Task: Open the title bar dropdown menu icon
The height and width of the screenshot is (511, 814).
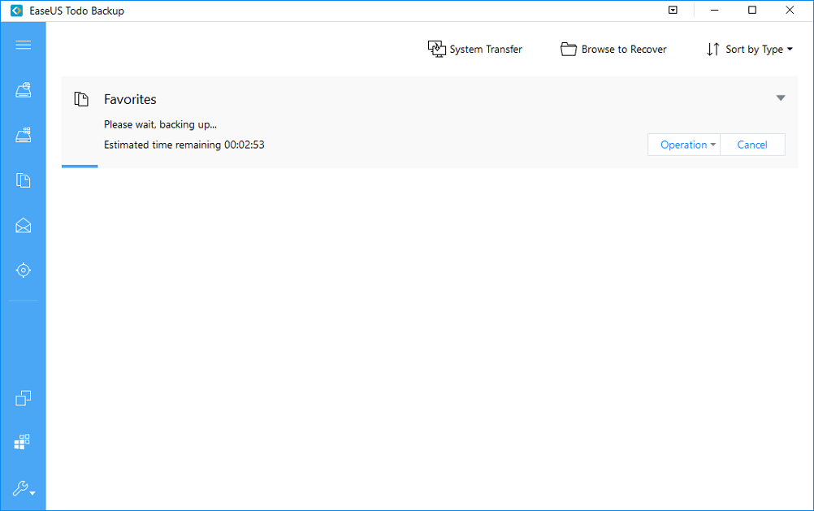Action: pos(673,10)
